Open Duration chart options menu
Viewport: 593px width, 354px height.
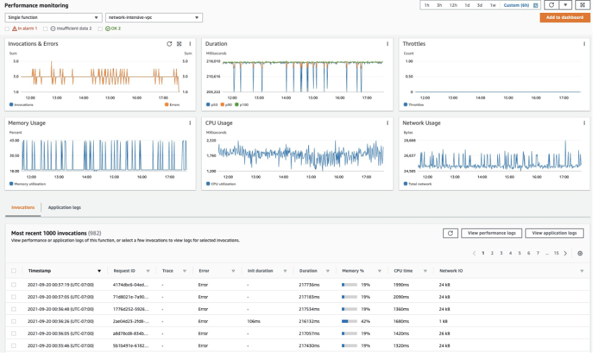[387, 44]
